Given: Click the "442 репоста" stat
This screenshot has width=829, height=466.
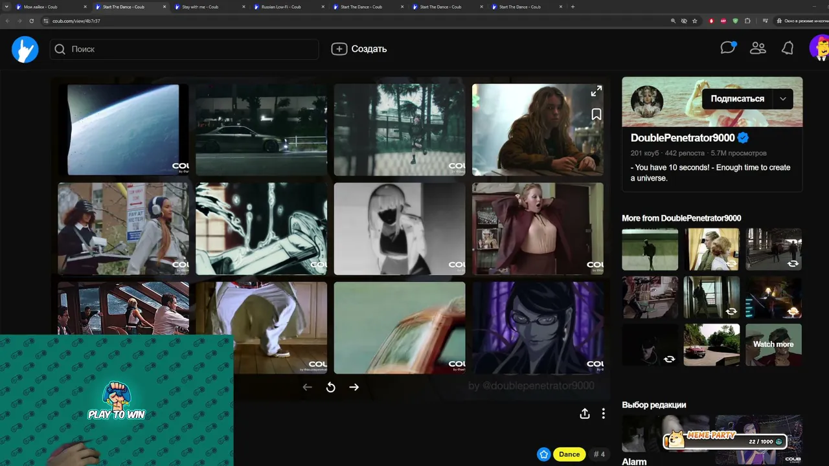Looking at the screenshot, I should tap(685, 153).
